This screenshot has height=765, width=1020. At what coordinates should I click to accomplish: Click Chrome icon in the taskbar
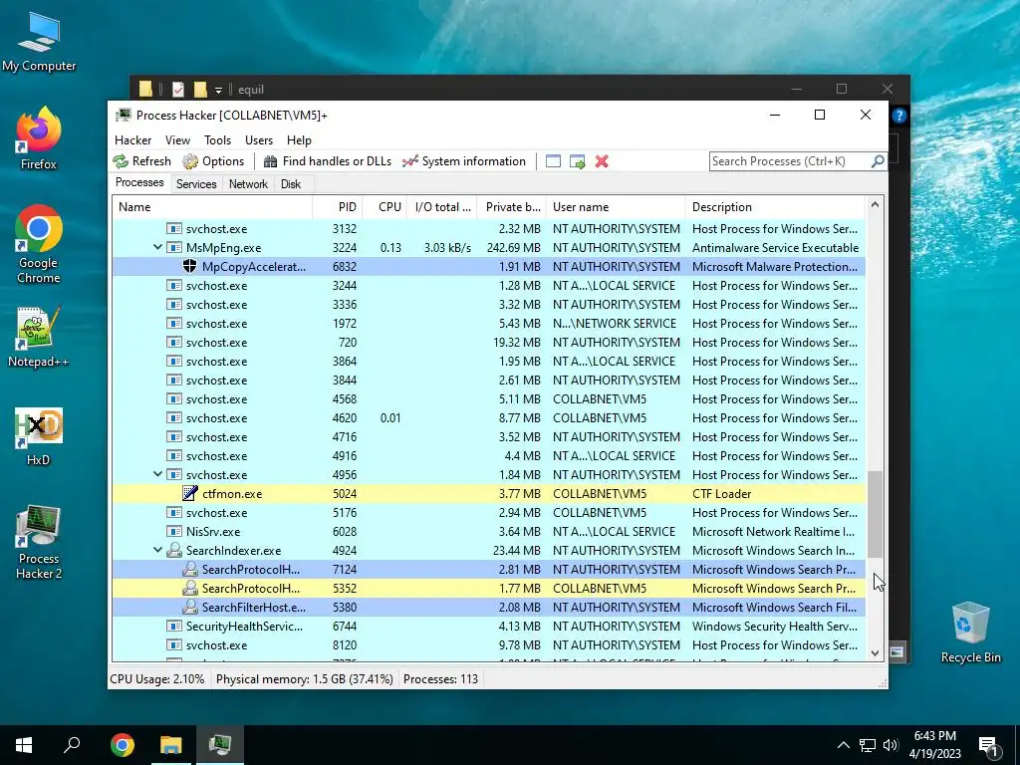point(122,745)
